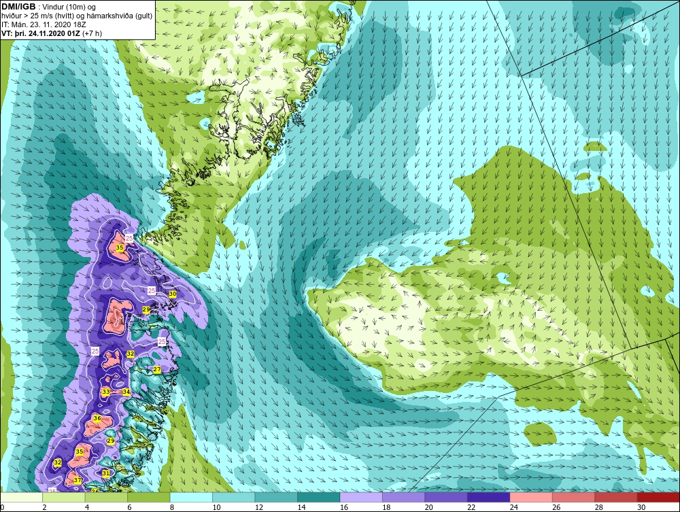The width and height of the screenshot is (680, 512).
Task: Click the legend scale label 28
Action: tap(599, 507)
